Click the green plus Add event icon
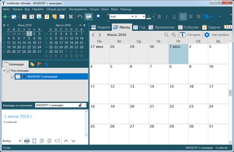The image size is (234, 152). pyautogui.click(x=5, y=16)
